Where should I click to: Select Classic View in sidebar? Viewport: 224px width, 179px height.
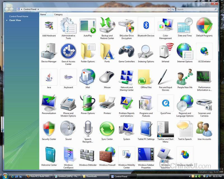(15, 20)
